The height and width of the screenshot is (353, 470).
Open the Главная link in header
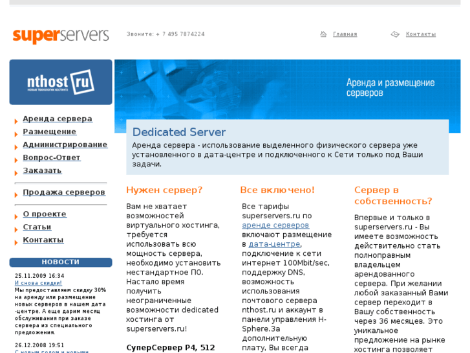point(345,34)
